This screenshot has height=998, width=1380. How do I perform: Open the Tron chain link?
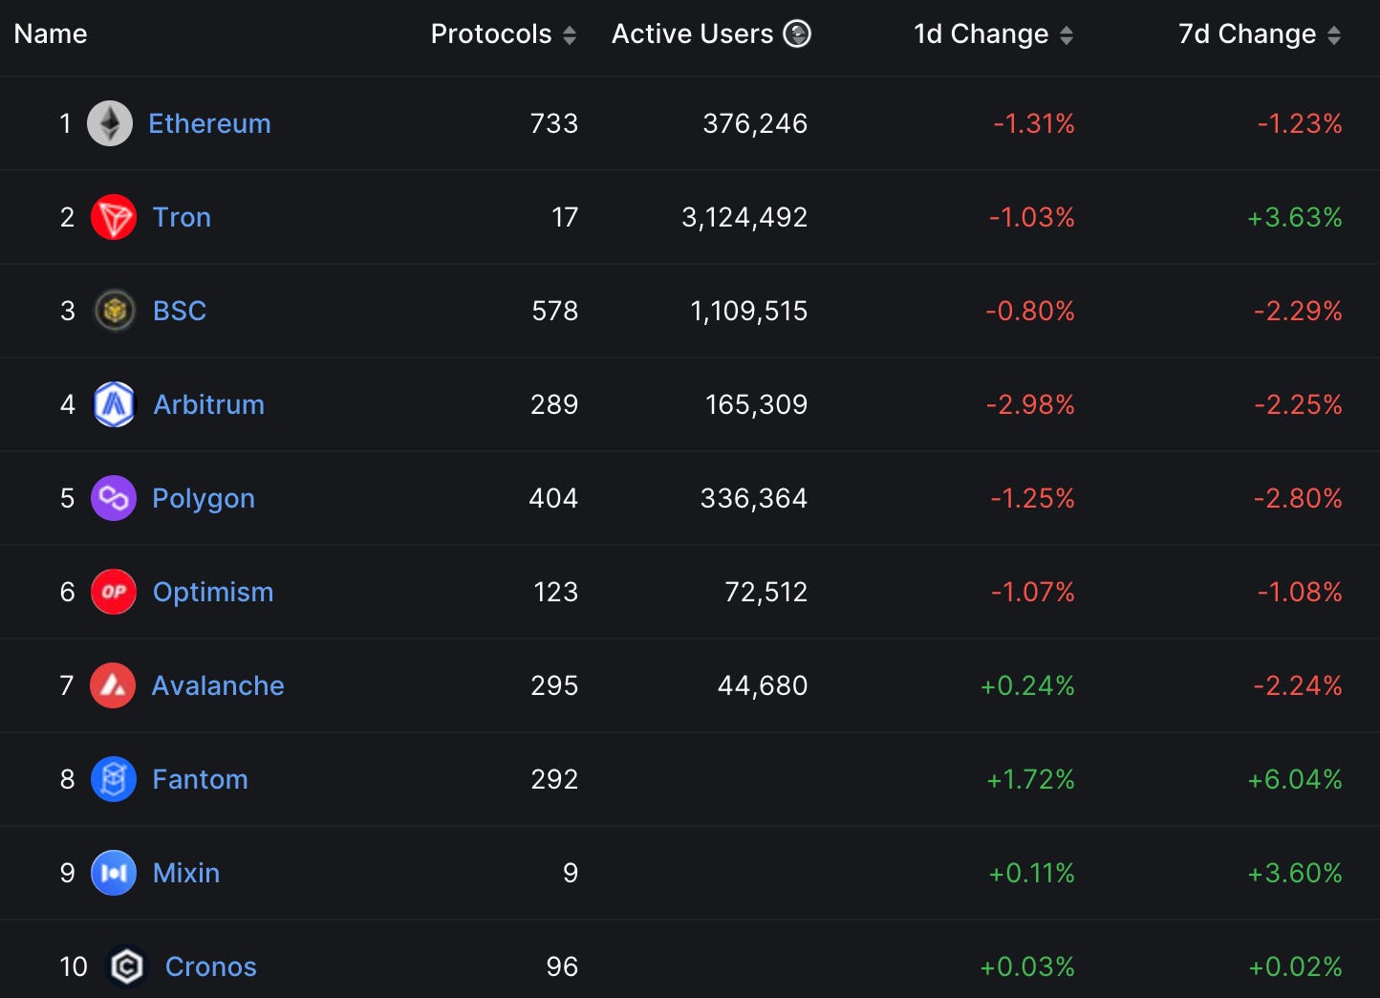(x=182, y=217)
